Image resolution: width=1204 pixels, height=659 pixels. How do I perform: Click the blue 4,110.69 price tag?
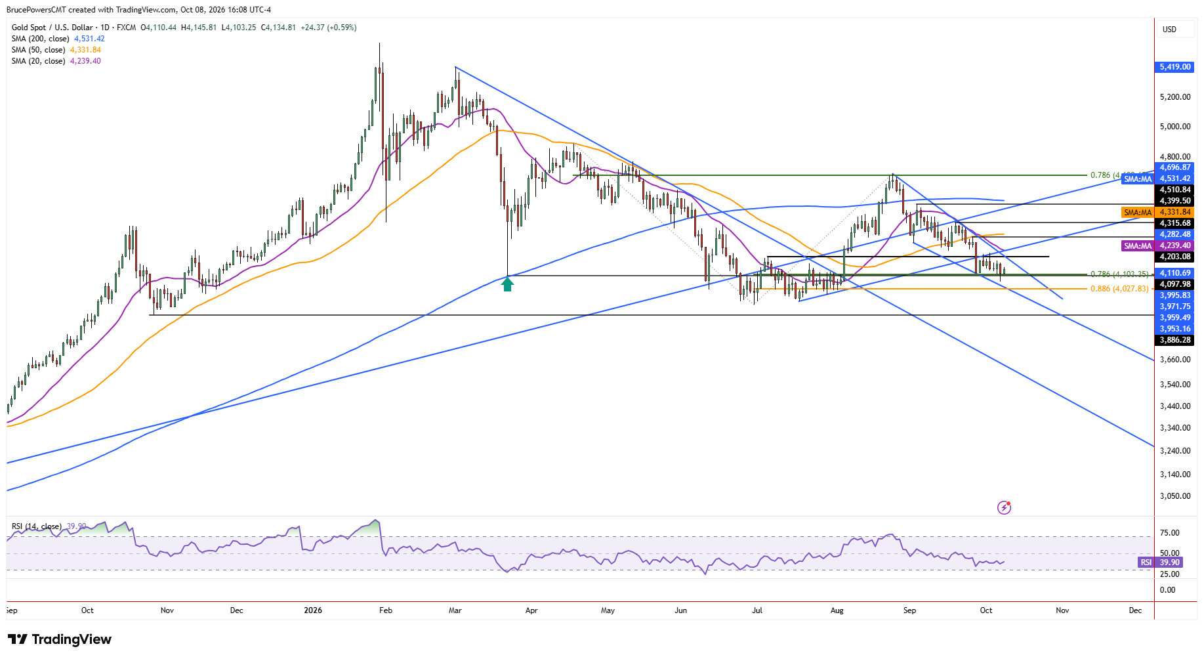pos(1174,273)
